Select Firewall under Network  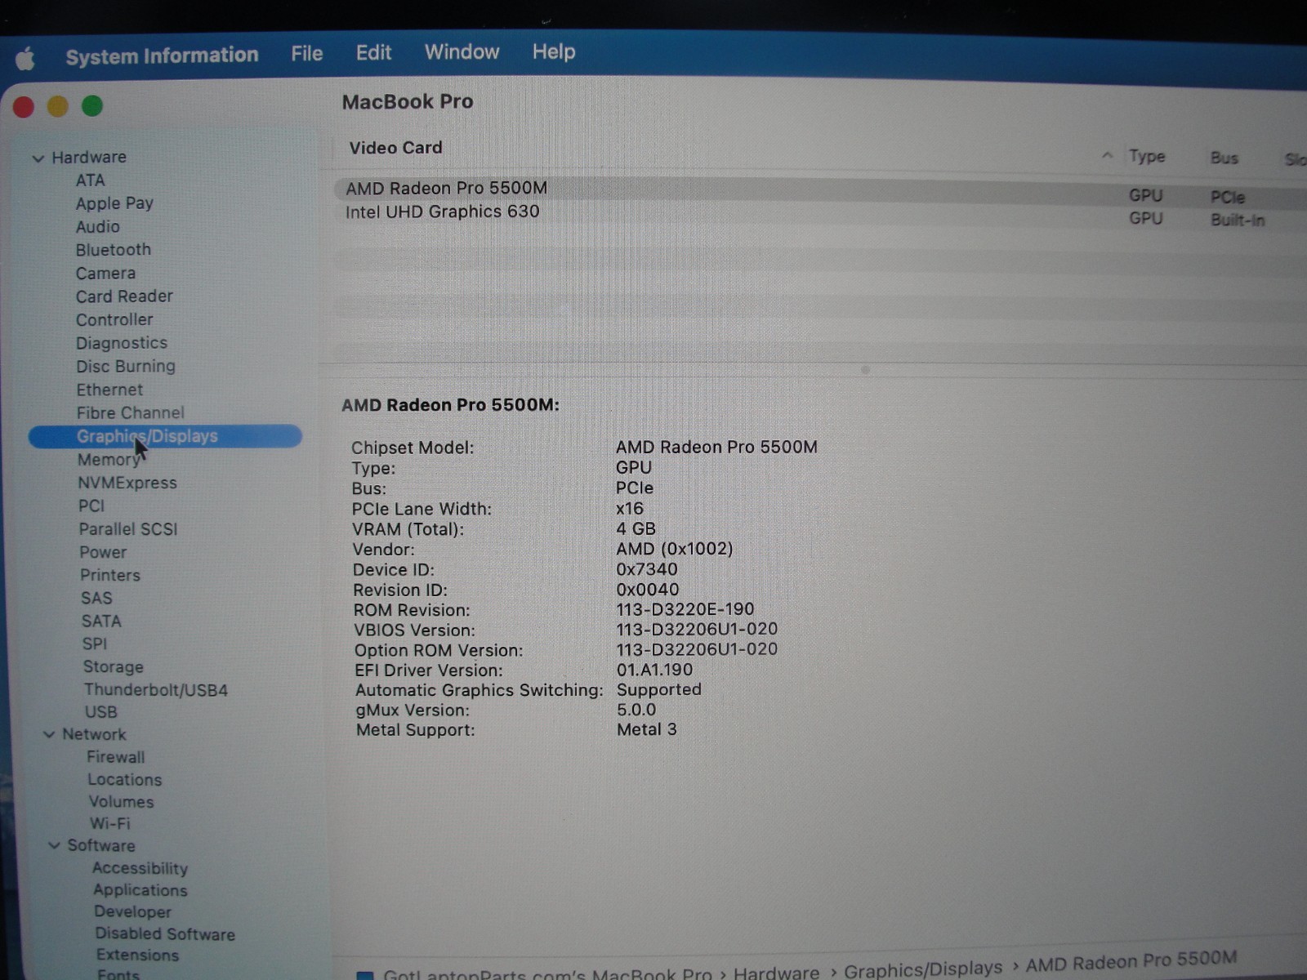115,758
